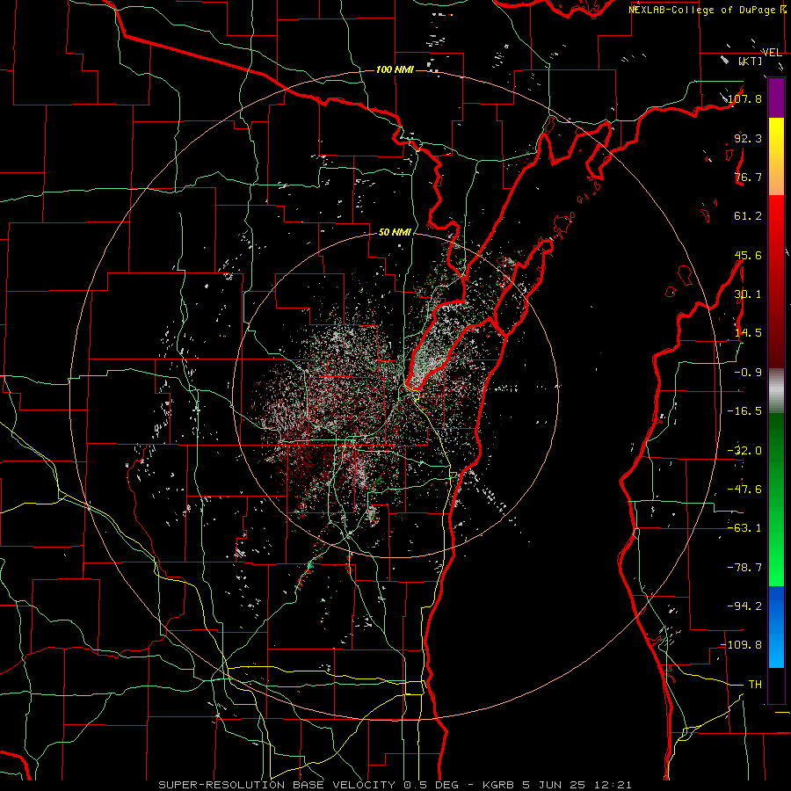Click the -63.1 velocity scale value
Viewport: 791px width, 791px height.
coord(744,528)
